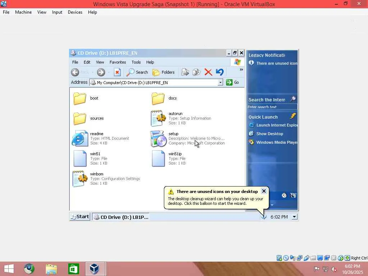Open the Back button history dropdown arrow

click(93, 72)
